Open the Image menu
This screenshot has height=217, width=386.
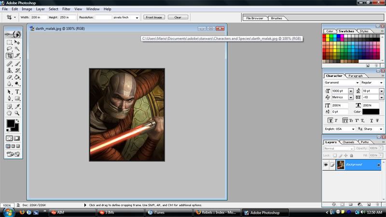27,9
